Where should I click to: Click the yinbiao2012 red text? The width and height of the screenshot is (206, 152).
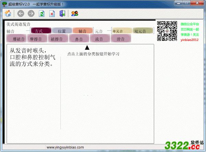click(x=190, y=40)
